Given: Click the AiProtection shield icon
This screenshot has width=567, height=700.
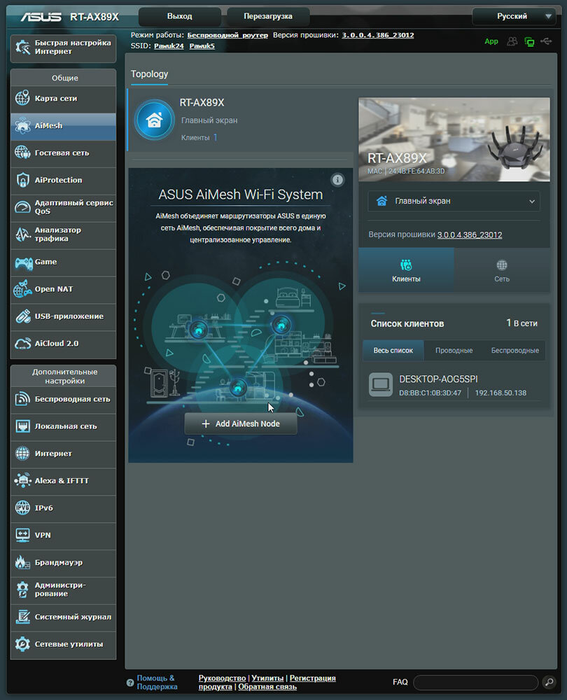Looking at the screenshot, I should 22,180.
